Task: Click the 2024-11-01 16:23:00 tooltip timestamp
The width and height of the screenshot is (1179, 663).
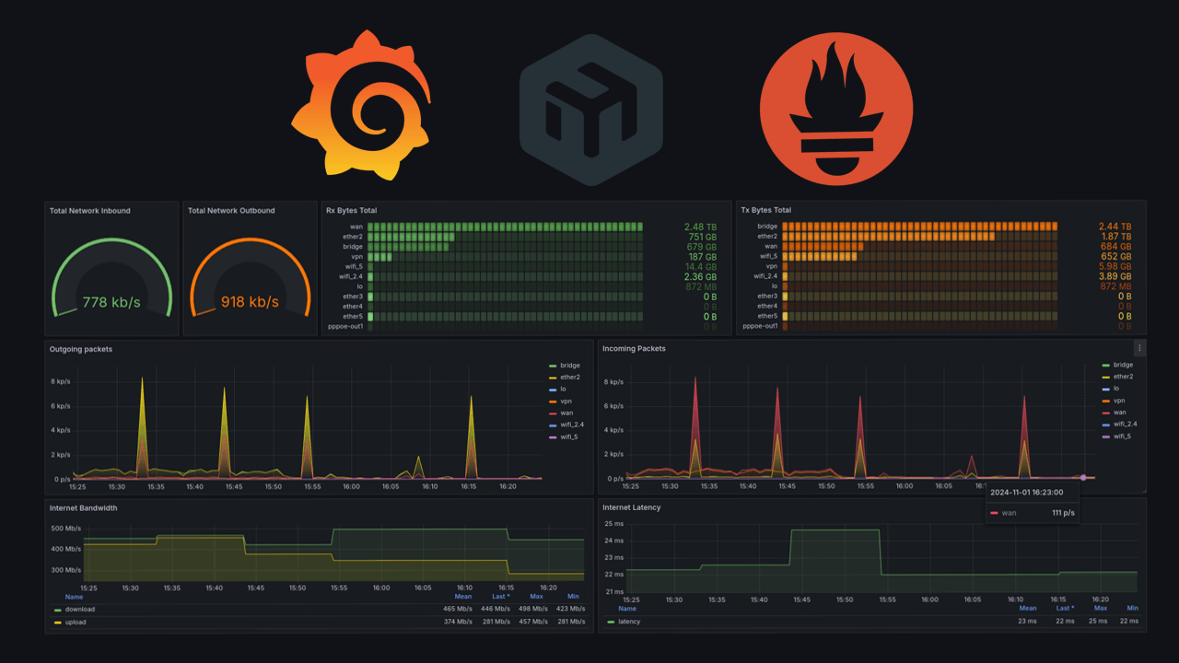Action: (1026, 493)
